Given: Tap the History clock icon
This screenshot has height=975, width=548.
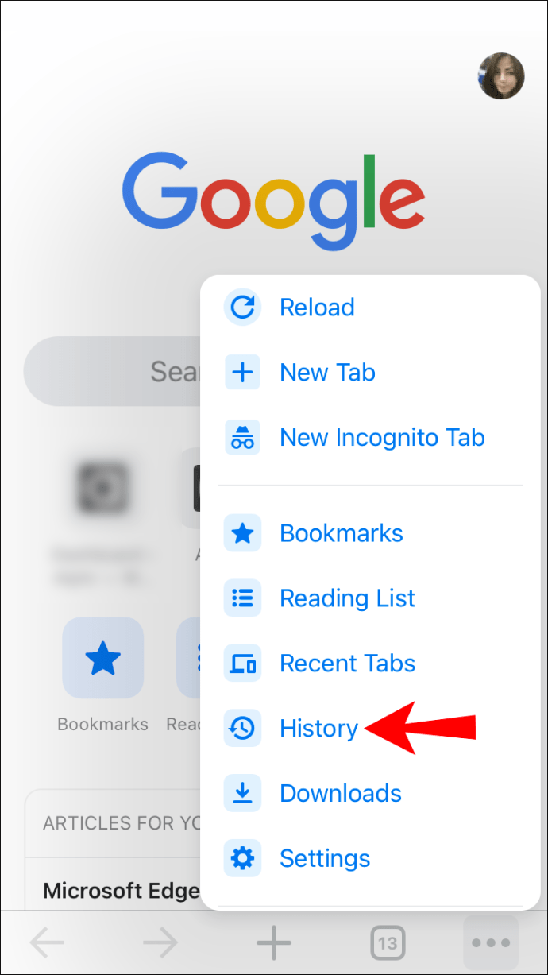Looking at the screenshot, I should 242,729.
